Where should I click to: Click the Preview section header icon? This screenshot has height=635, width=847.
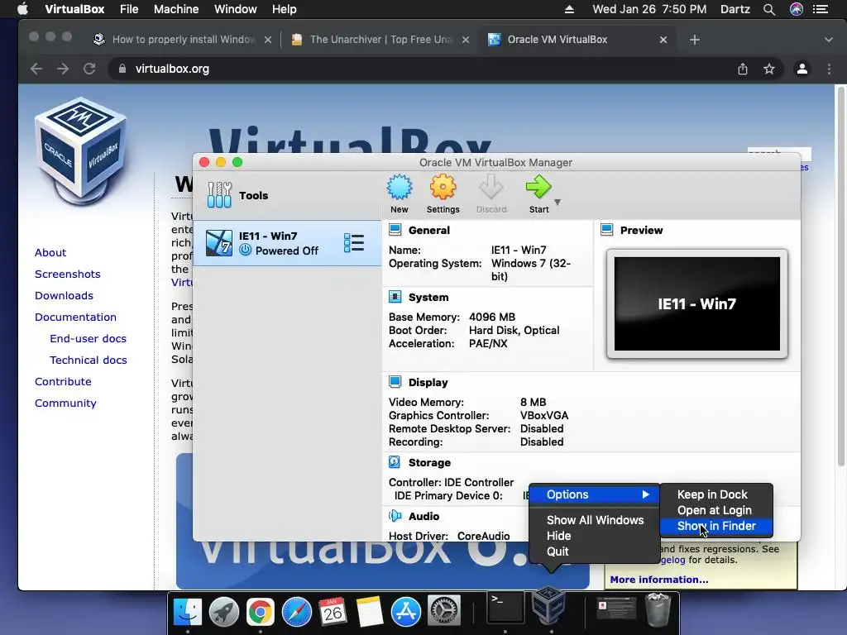606,230
